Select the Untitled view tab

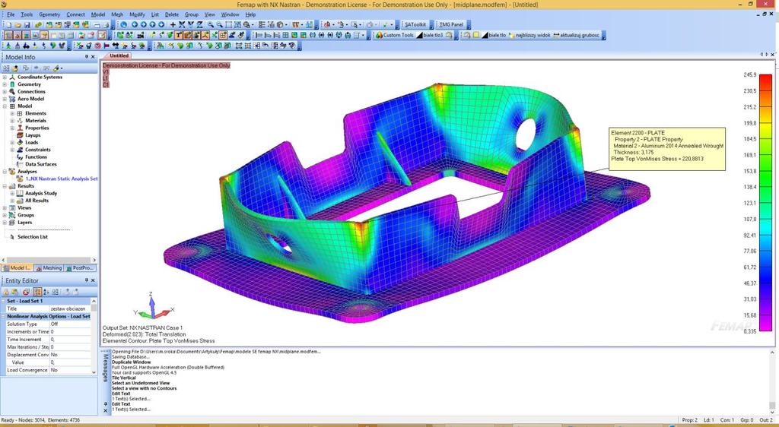(x=119, y=55)
